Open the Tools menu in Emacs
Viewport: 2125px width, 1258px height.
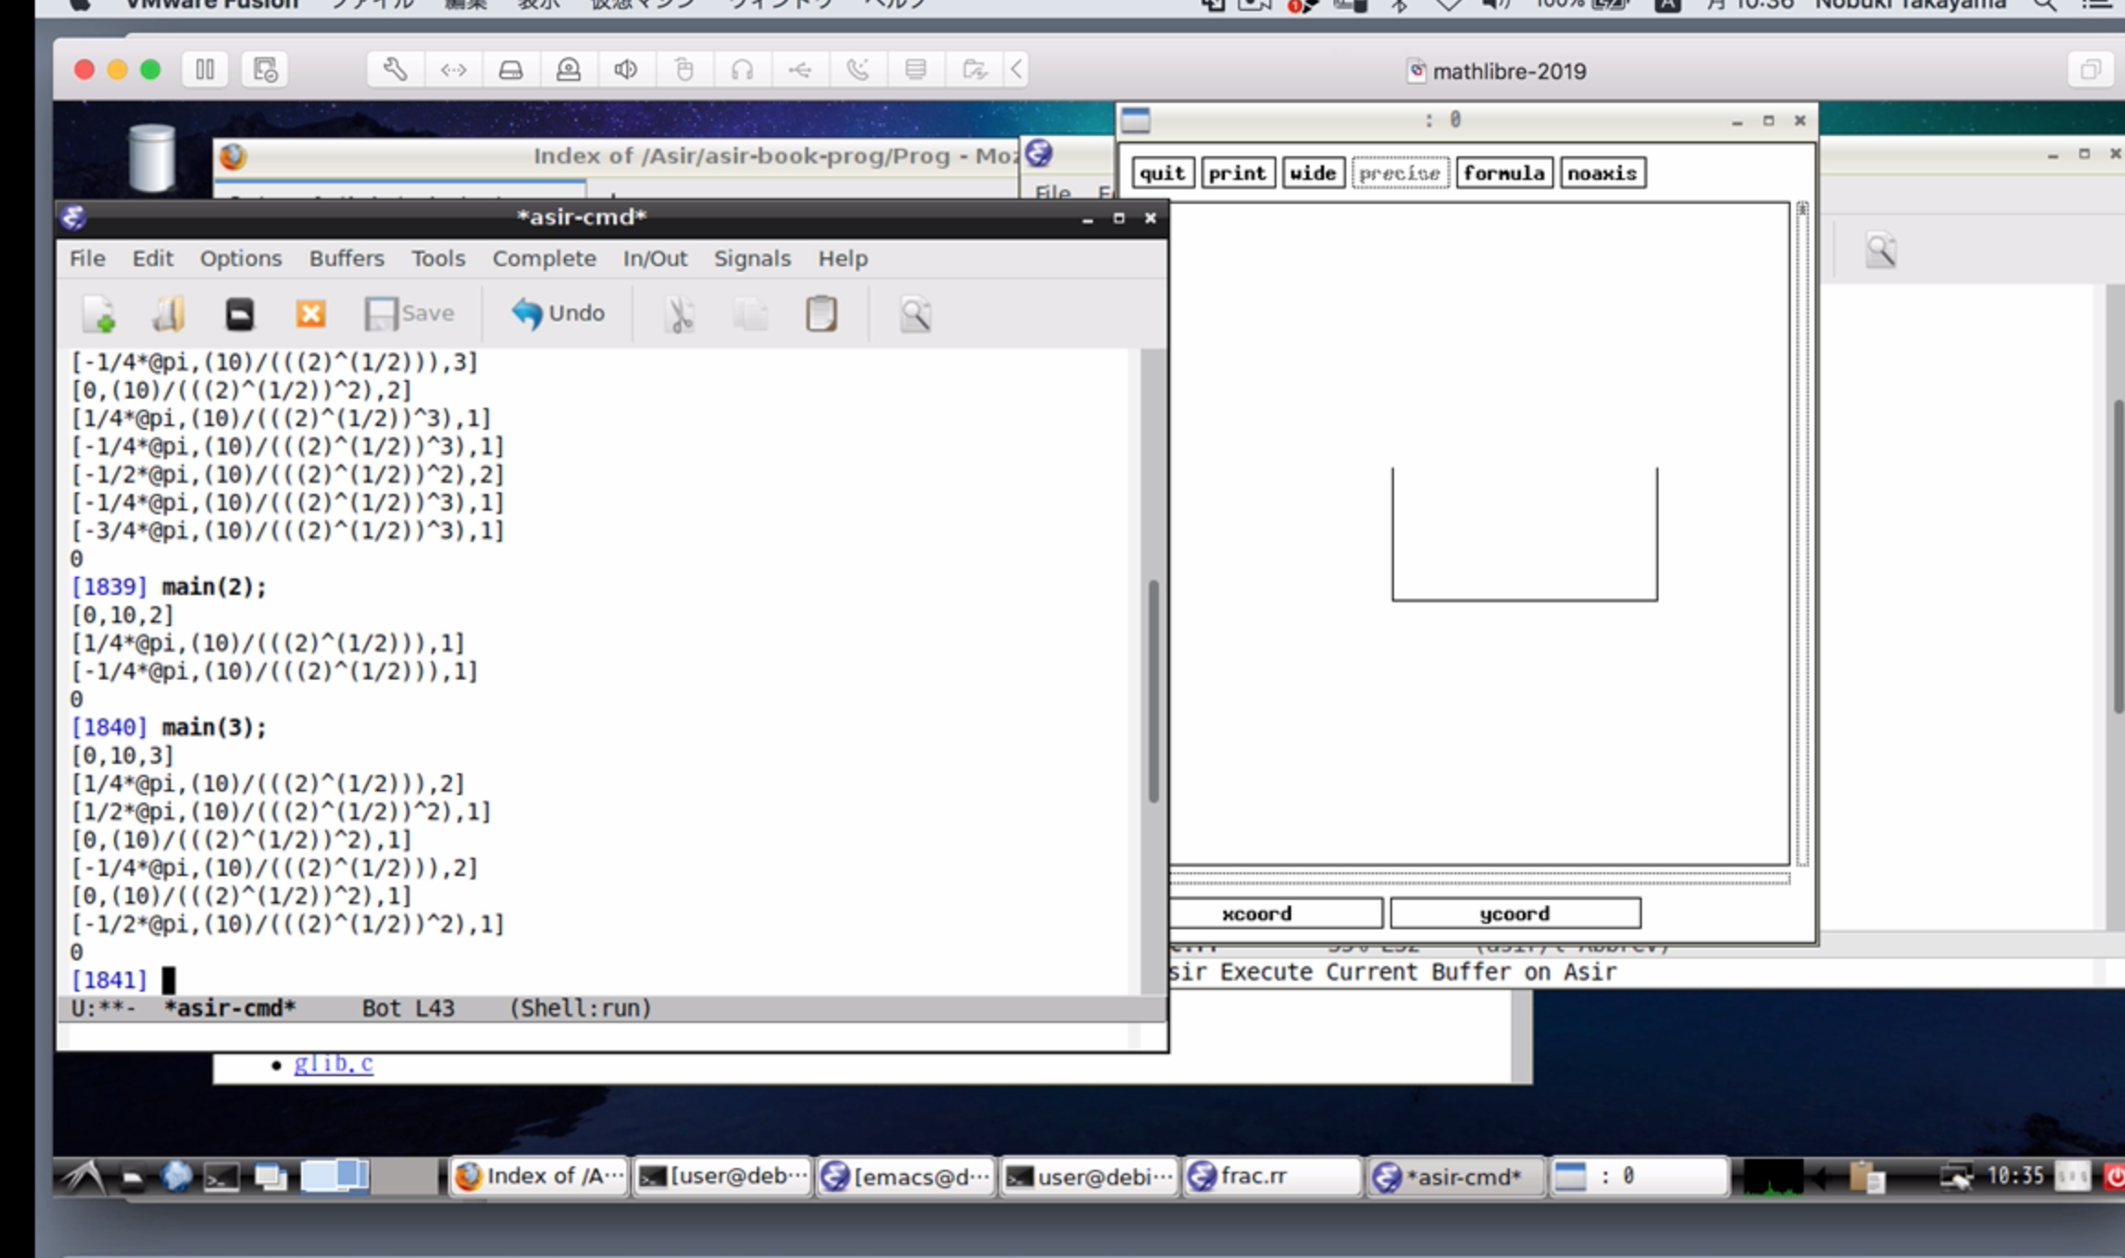click(x=438, y=259)
